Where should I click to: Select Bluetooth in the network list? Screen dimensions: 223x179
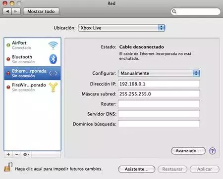33,59
